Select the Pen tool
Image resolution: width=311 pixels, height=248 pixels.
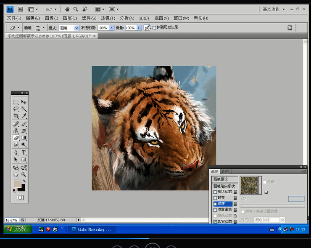pyautogui.click(x=16, y=152)
